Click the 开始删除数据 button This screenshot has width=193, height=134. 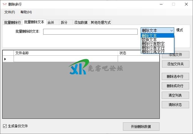pyautogui.click(x=141, y=127)
